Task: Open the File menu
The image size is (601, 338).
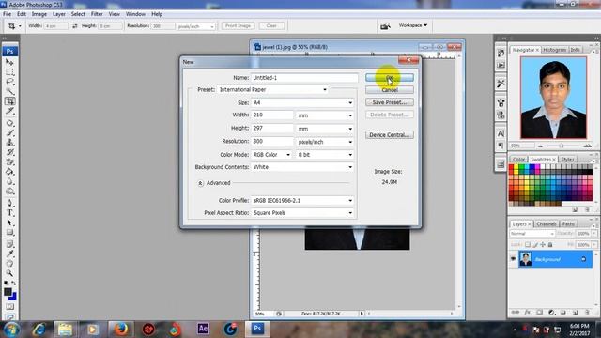Action: [7, 14]
